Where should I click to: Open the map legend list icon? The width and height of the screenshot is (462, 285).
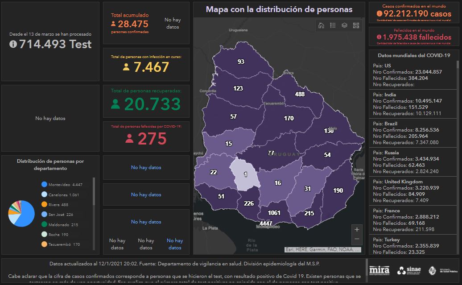[333, 25]
